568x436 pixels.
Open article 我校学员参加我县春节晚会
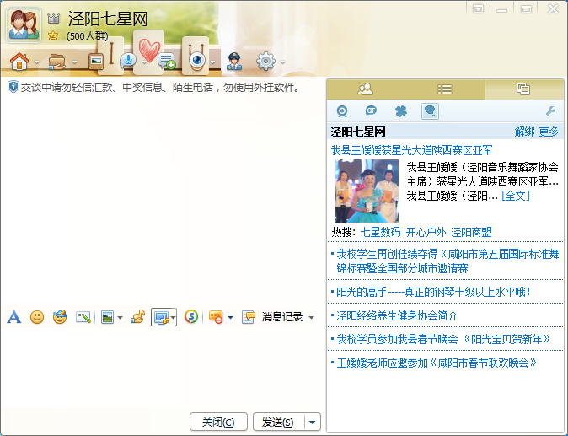pos(443,339)
